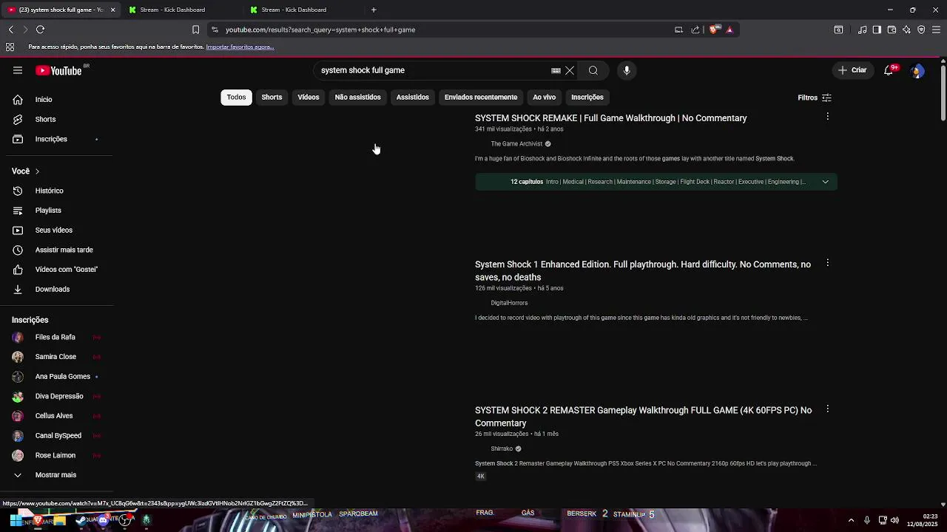
Task: Open the Brave Rewards triangle icon
Action: click(x=729, y=30)
